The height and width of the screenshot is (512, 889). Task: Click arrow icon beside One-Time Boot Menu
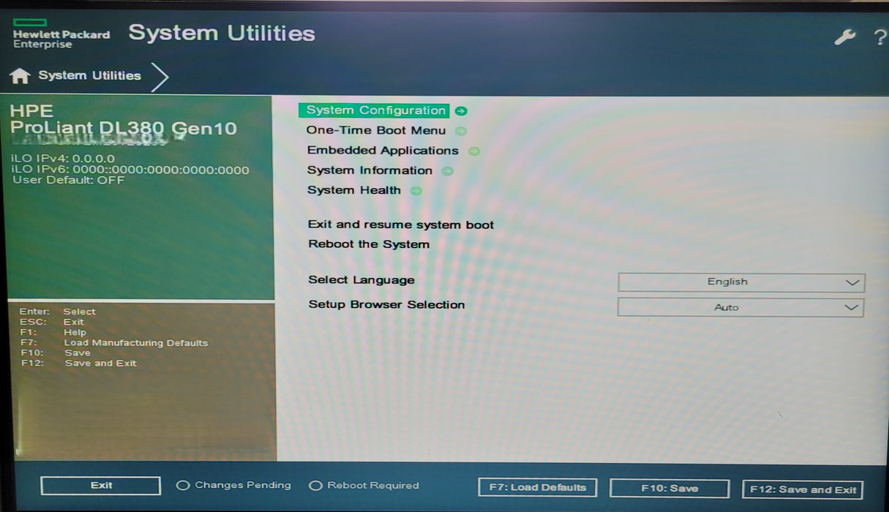(x=460, y=132)
